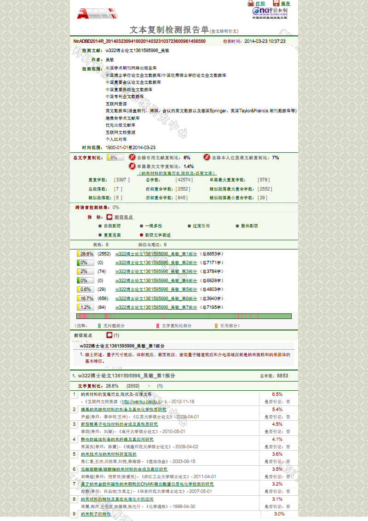Click the 6.5% value in source row 1
The width and height of the screenshot is (368, 521).
pyautogui.click(x=277, y=394)
